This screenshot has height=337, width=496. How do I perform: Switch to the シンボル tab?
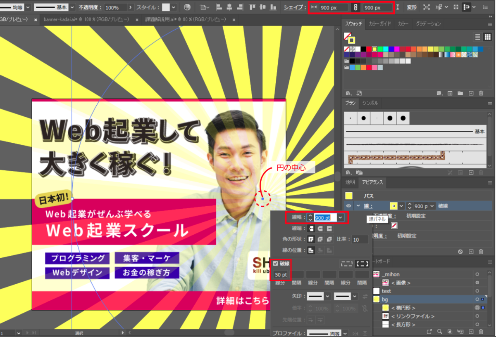pyautogui.click(x=370, y=103)
